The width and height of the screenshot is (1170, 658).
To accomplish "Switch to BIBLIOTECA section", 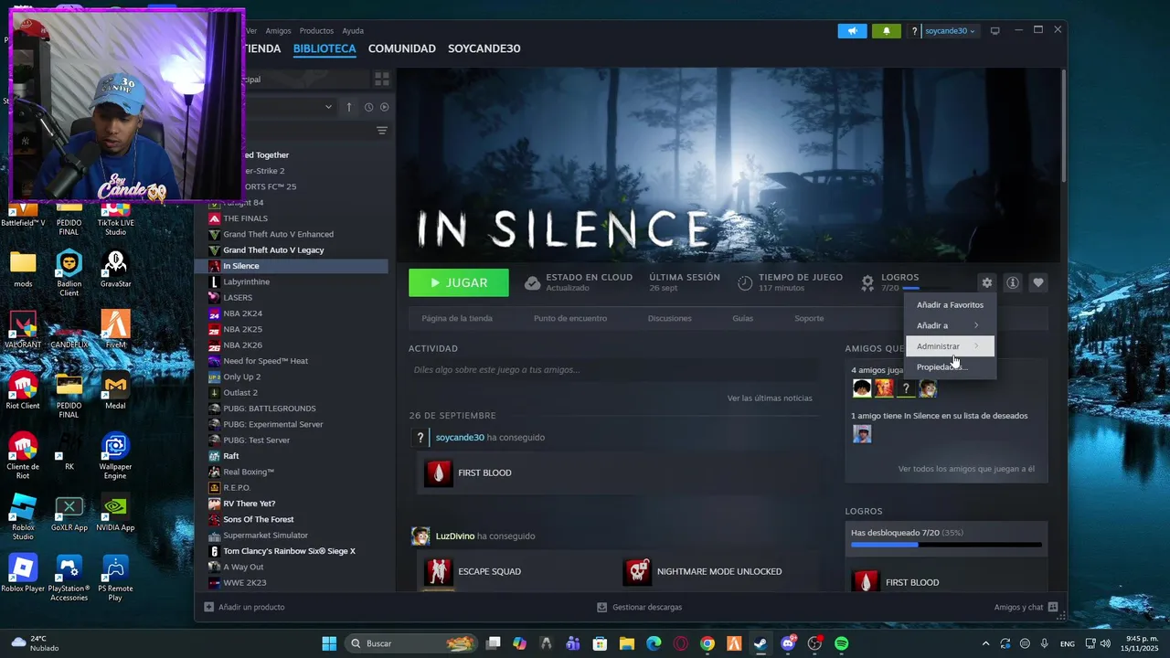I will [324, 48].
